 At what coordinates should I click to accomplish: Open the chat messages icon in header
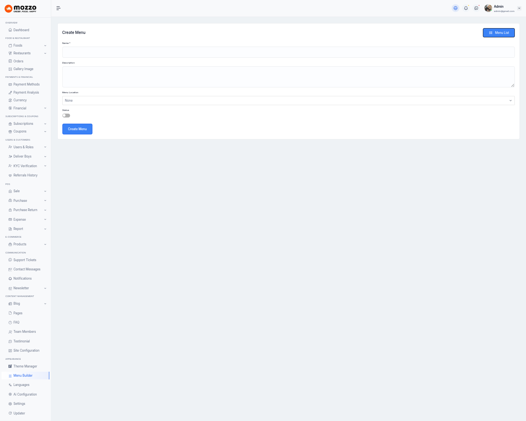[x=476, y=8]
